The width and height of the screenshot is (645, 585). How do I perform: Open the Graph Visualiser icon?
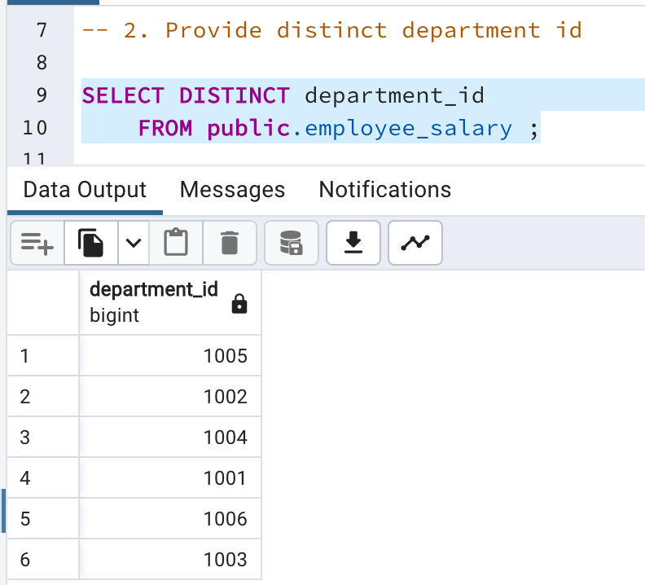tap(415, 243)
